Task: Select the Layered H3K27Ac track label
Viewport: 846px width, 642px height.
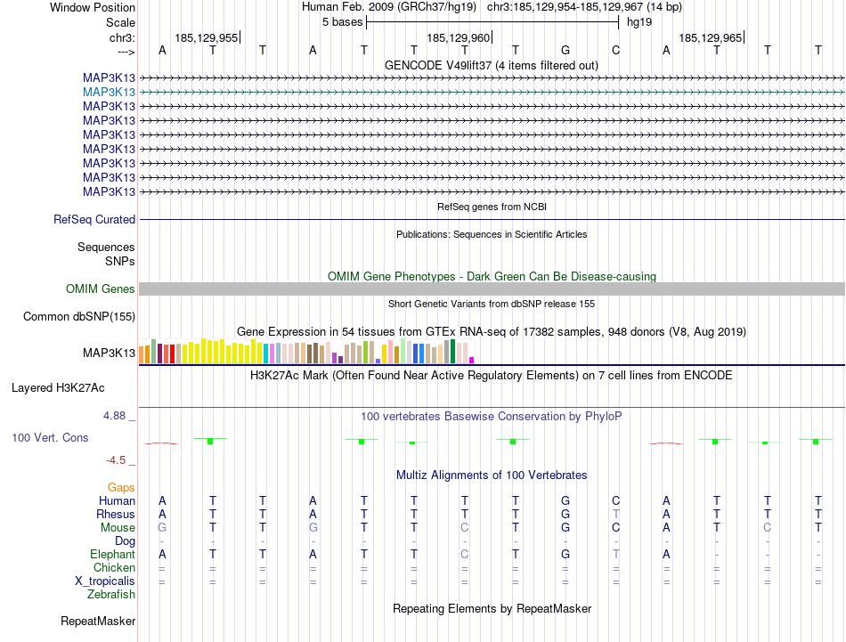Action: tap(58, 388)
